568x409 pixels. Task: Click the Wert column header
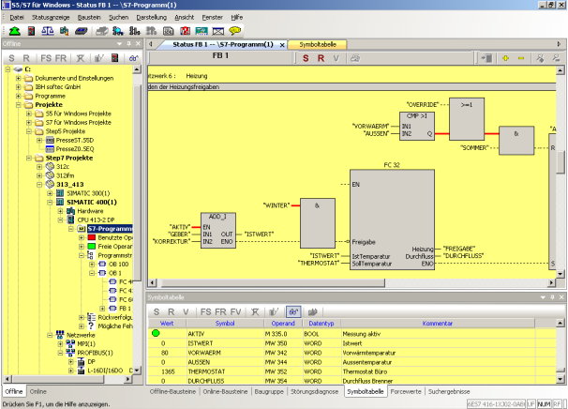[167, 323]
